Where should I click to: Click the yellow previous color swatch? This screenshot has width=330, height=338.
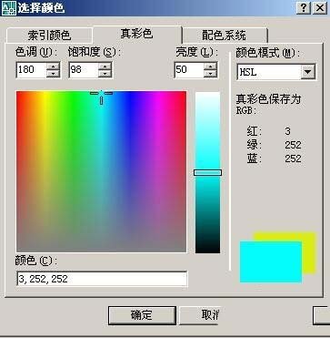[x=308, y=252]
